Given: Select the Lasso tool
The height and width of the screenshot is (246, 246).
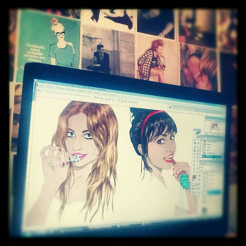Looking at the screenshot, I should (195, 140).
